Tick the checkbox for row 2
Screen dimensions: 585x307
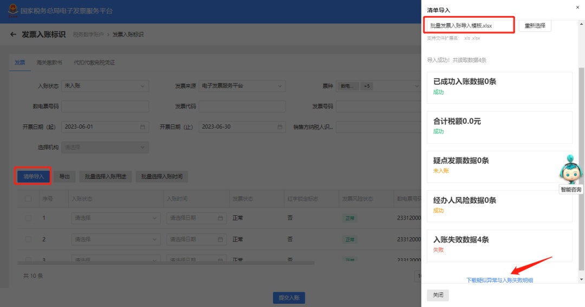click(x=28, y=239)
